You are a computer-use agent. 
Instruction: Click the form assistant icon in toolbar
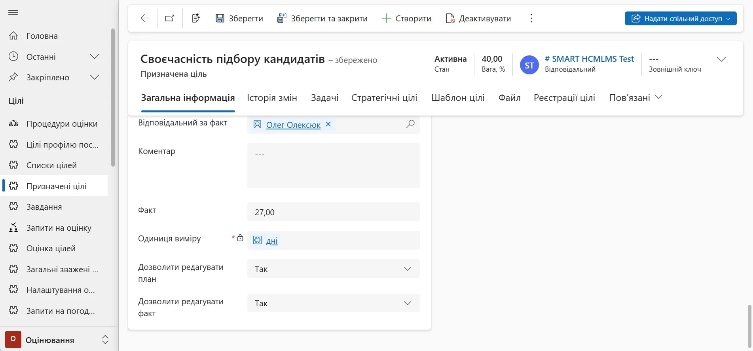tap(195, 18)
